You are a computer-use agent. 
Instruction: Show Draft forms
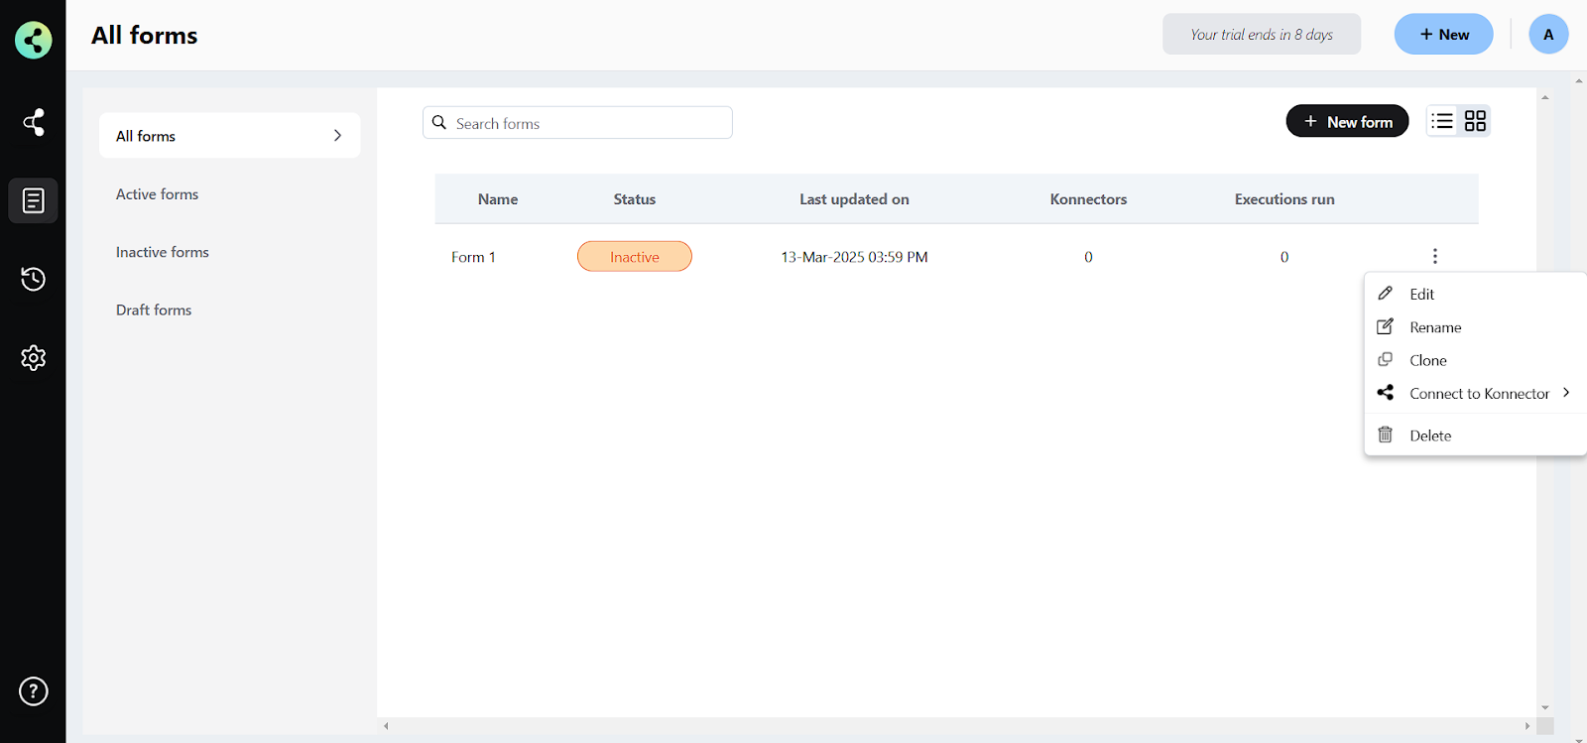(154, 310)
